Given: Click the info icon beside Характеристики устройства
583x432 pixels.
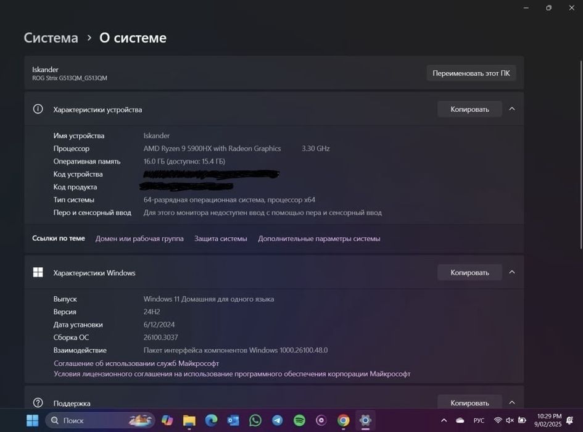Looking at the screenshot, I should click(x=38, y=109).
